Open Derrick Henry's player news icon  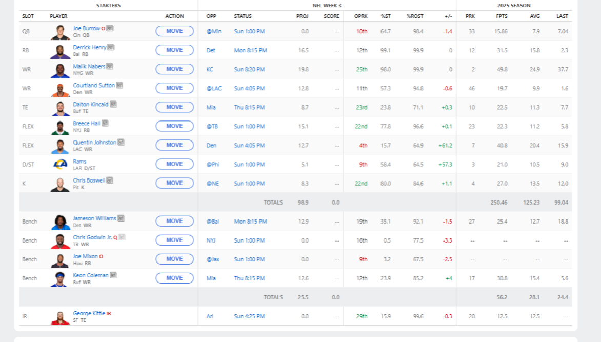tap(111, 47)
